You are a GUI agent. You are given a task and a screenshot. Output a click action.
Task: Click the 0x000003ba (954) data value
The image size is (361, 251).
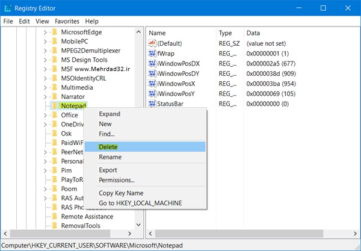click(x=271, y=84)
